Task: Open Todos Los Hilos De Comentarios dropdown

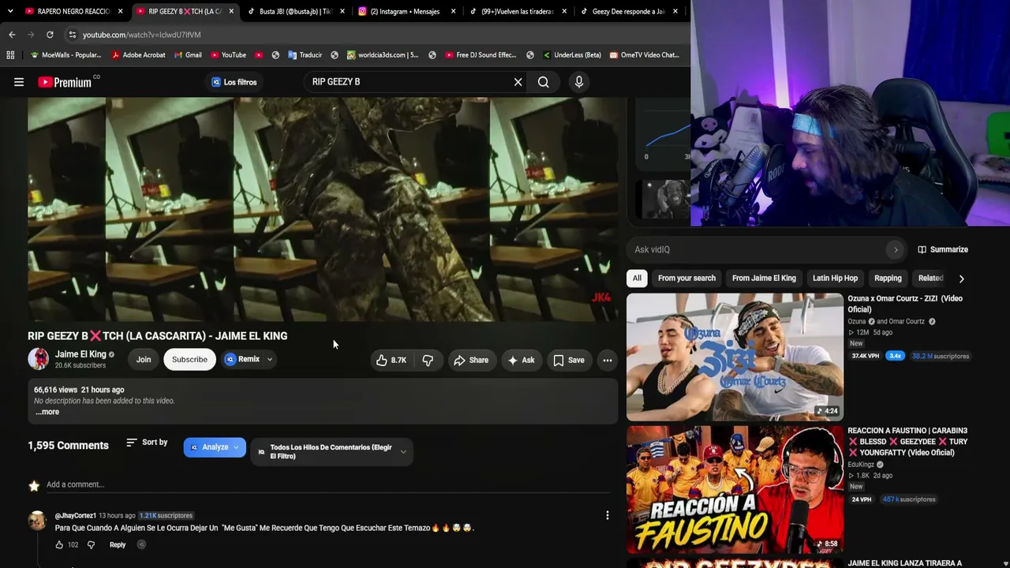Action: click(x=332, y=451)
